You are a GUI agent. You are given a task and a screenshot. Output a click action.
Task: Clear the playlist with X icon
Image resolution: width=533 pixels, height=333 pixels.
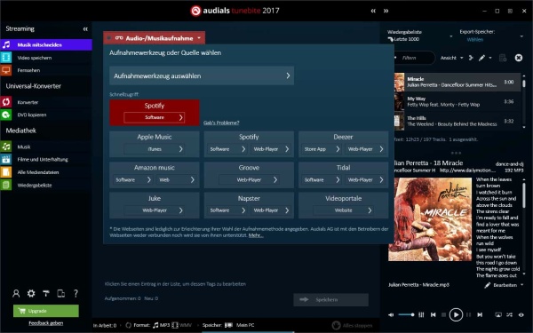pyautogui.click(x=519, y=58)
